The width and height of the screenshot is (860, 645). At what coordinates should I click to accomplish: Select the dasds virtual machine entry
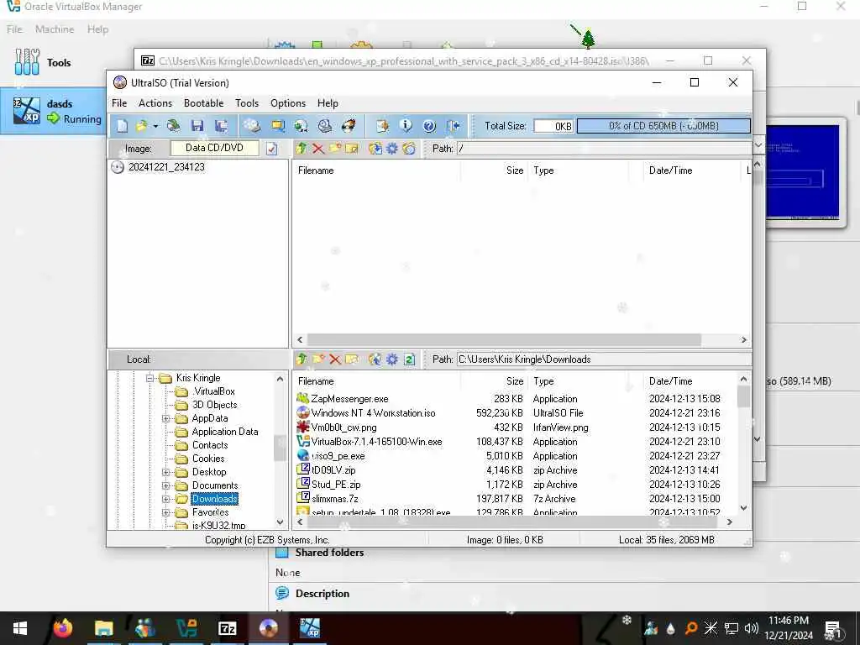point(54,111)
